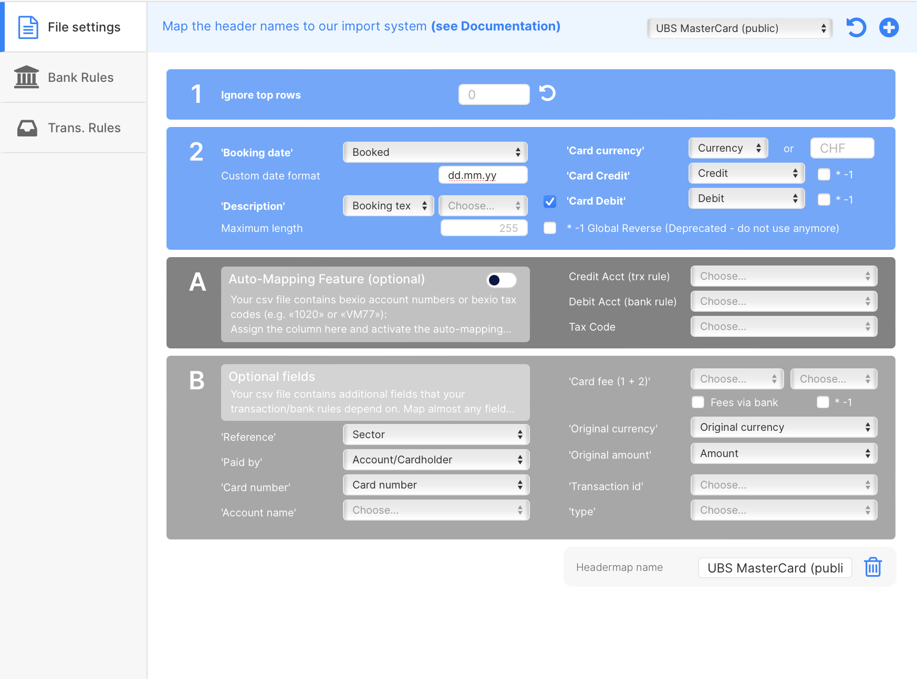Open the 'Booking date' Booked dropdown
Screen dimensions: 917x679
[435, 152]
